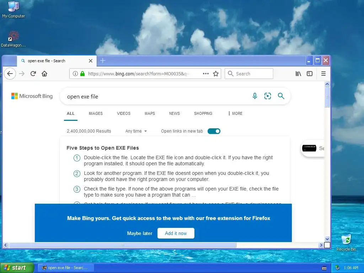Switch to VIDEOS results tab
364x273 pixels.
123,113
